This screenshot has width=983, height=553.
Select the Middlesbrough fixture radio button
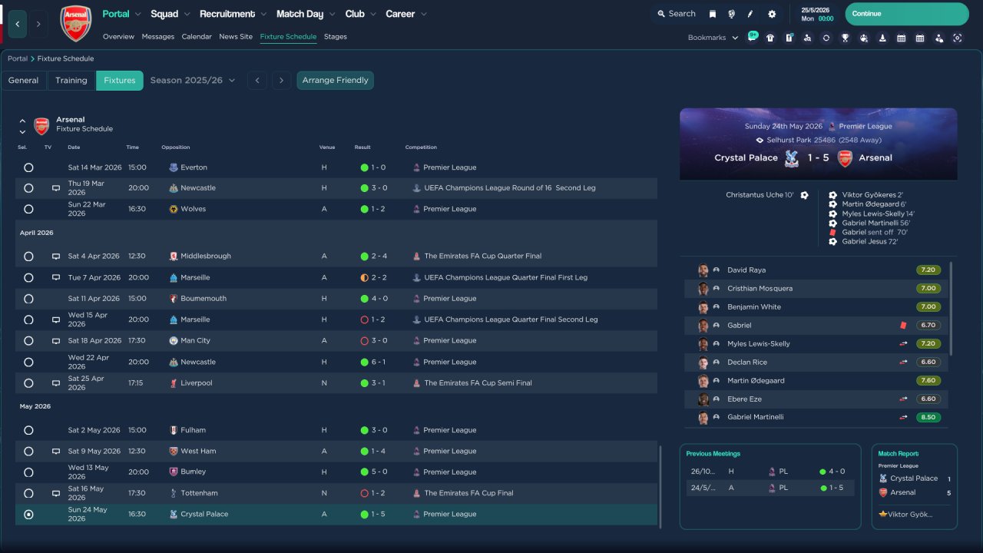pyautogui.click(x=28, y=257)
